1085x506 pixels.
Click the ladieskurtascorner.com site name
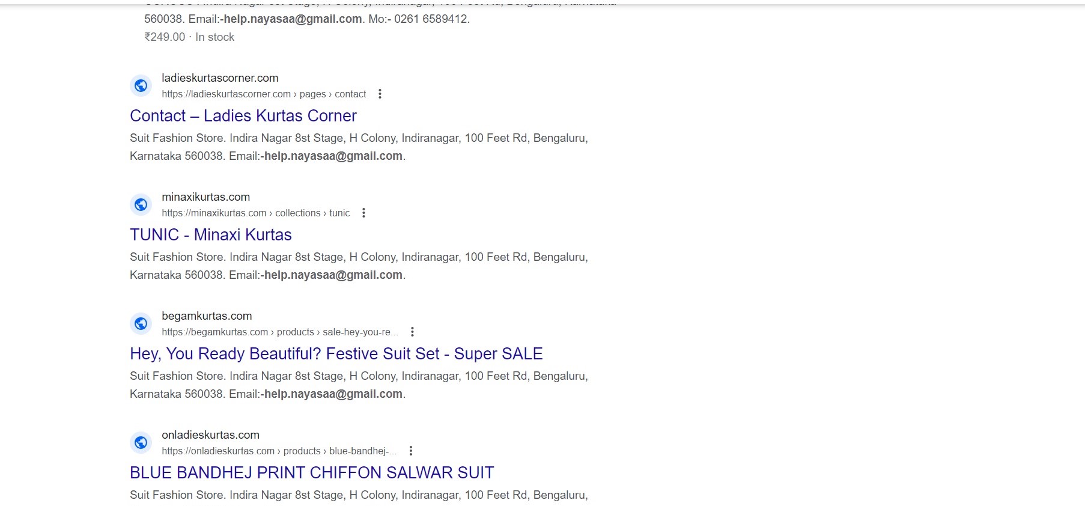(x=220, y=78)
